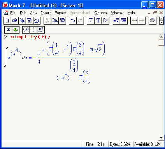Toggle the Maple leaf input mode button
Viewport: 165px width, 149px height.
pyautogui.click(x=16, y=30)
